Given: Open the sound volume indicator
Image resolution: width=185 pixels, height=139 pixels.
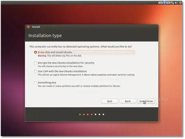Looking at the screenshot, I should click(176, 3).
